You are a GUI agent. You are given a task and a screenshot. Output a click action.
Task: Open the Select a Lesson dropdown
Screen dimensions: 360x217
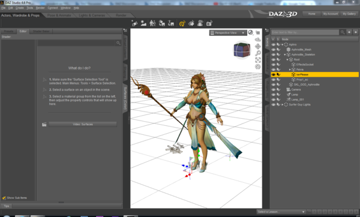281,212
